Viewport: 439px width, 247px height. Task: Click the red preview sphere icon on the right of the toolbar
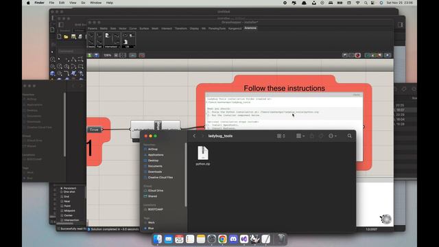coord(357,56)
